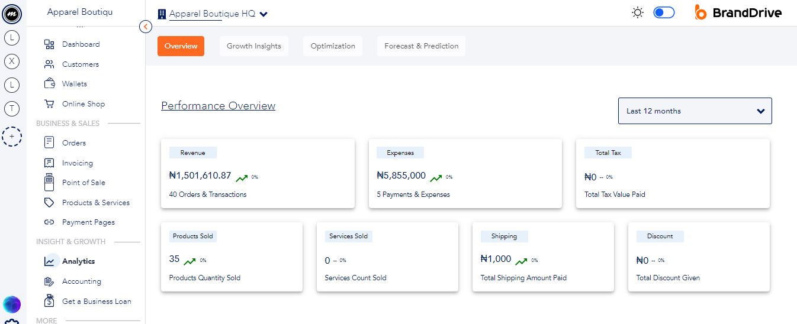Open the Last 12 months period dropdown
The width and height of the screenshot is (797, 324).
click(695, 111)
